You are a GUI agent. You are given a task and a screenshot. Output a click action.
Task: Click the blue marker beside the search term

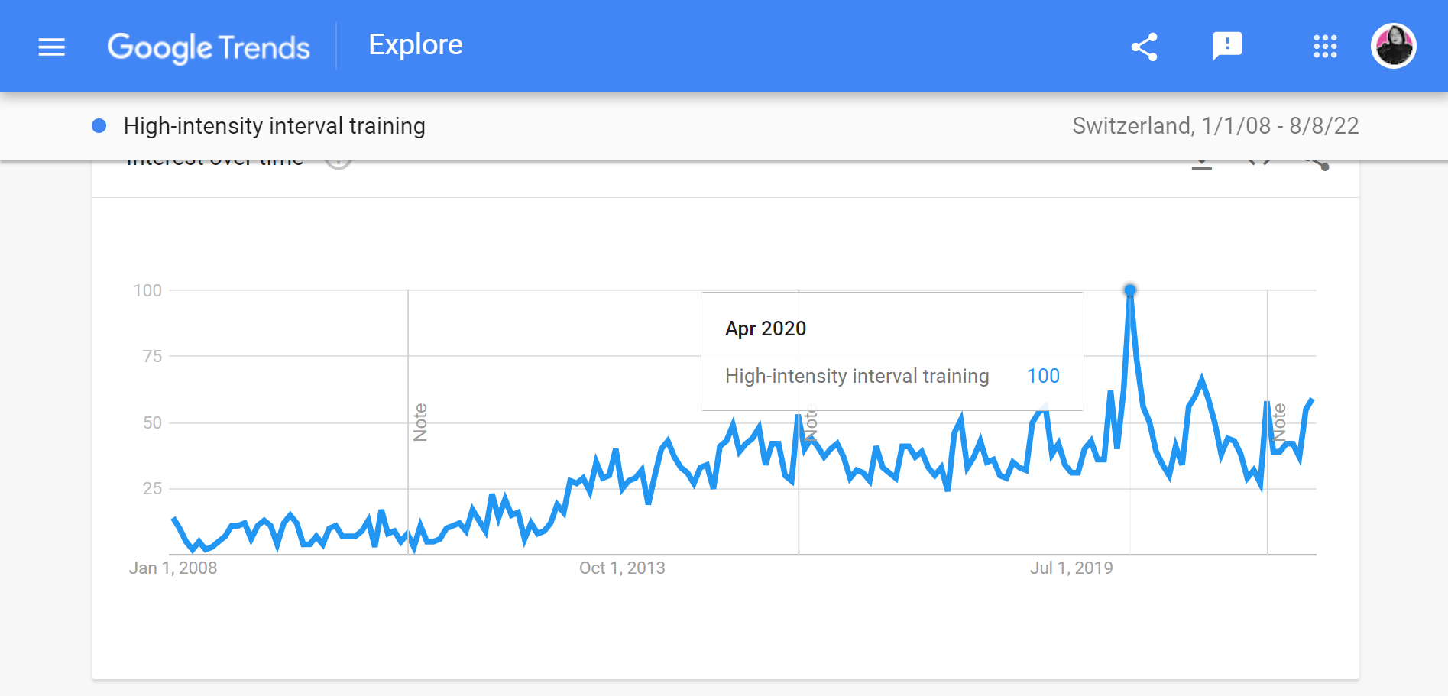(98, 125)
